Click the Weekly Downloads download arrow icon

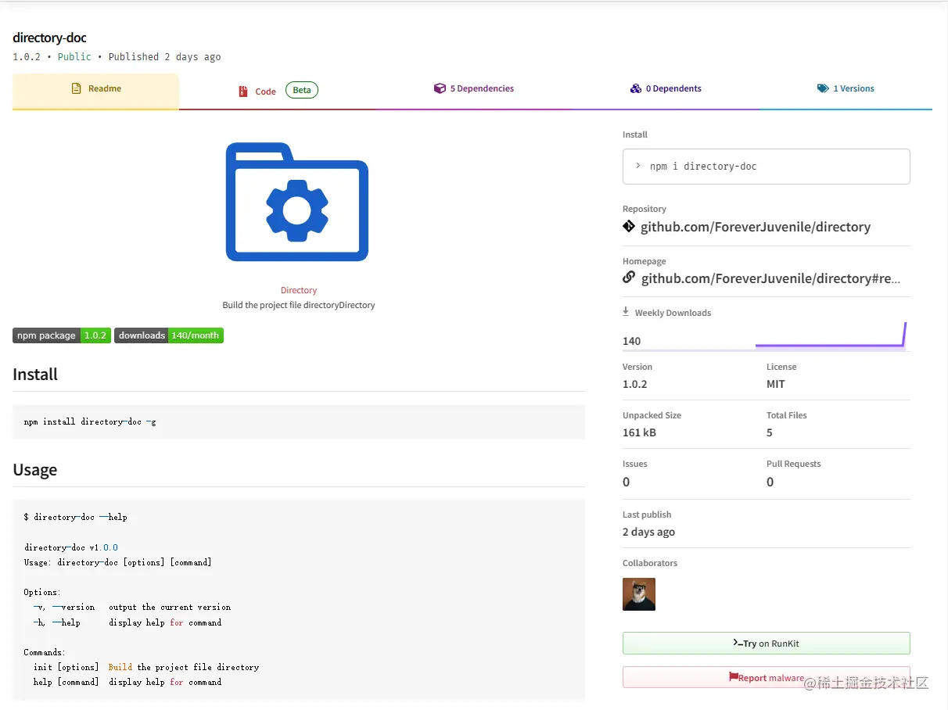[x=626, y=311]
